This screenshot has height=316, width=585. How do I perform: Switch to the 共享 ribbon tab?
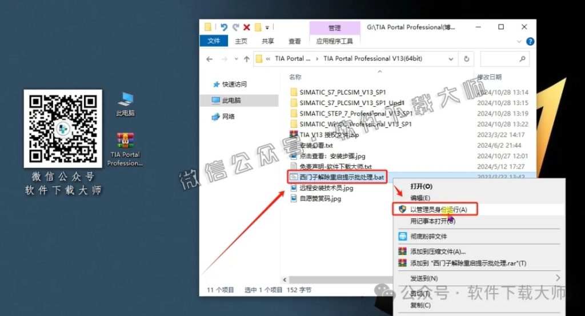click(267, 41)
